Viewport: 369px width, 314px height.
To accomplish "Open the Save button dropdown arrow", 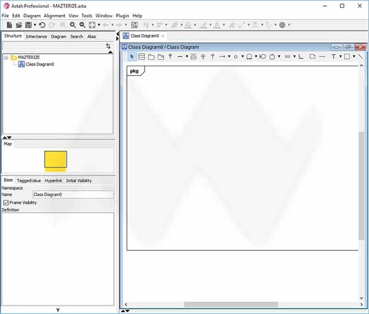I will pyautogui.click(x=35, y=25).
